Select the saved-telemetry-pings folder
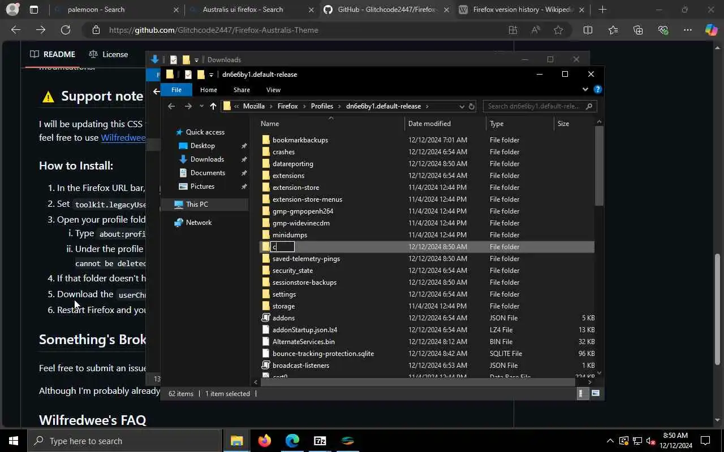Screen dimensions: 724x452 (306, 258)
